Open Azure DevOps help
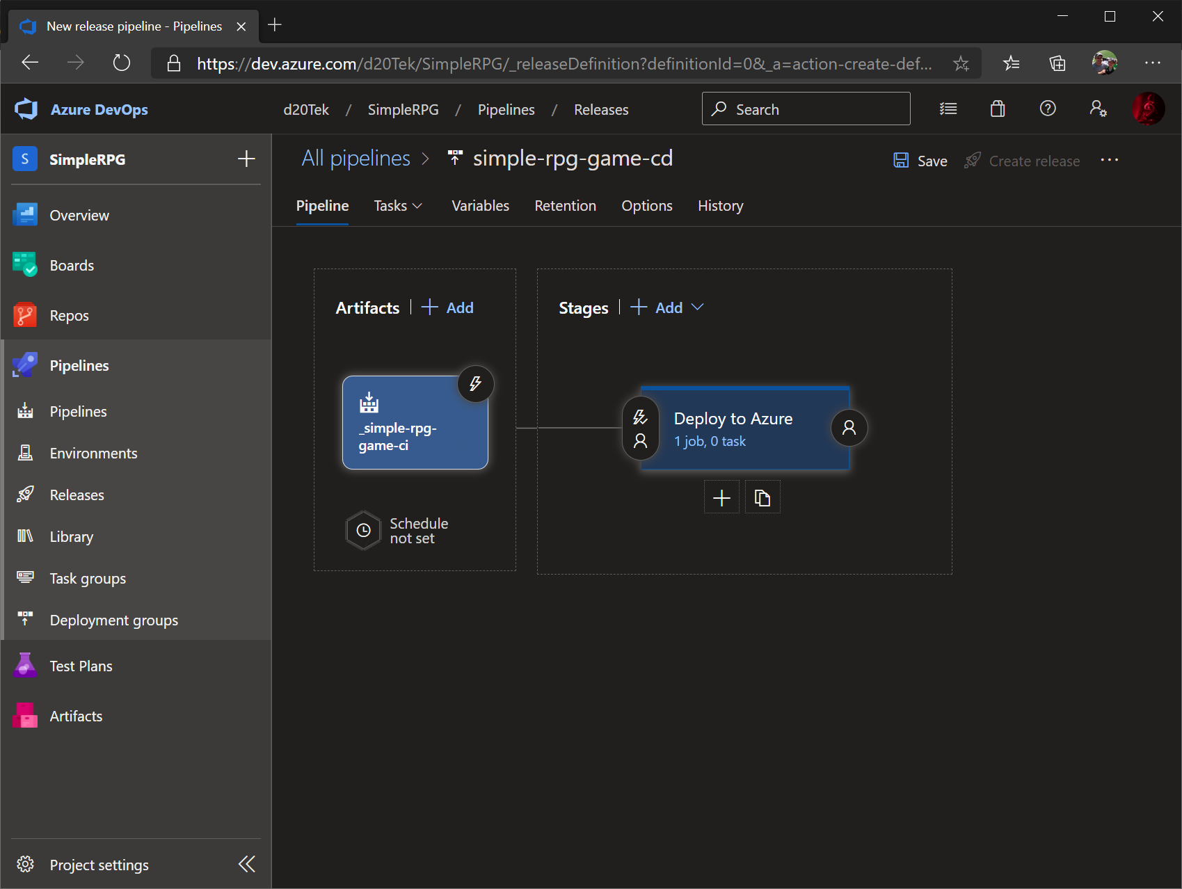The width and height of the screenshot is (1182, 889). [1047, 109]
